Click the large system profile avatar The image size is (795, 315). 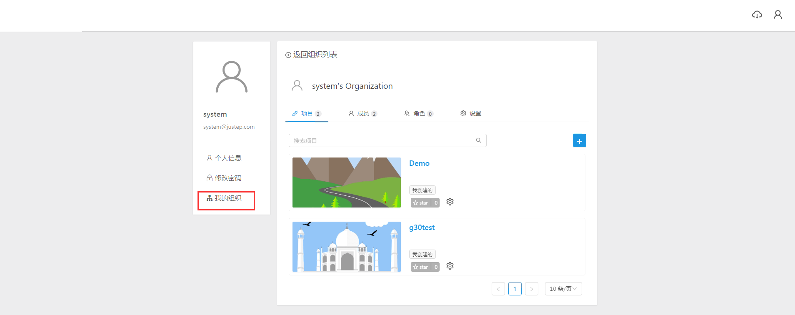point(232,77)
